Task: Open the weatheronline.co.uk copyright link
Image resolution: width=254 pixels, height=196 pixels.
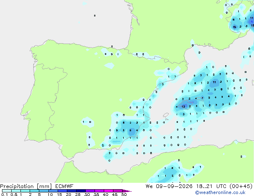Action: click(x=220, y=192)
